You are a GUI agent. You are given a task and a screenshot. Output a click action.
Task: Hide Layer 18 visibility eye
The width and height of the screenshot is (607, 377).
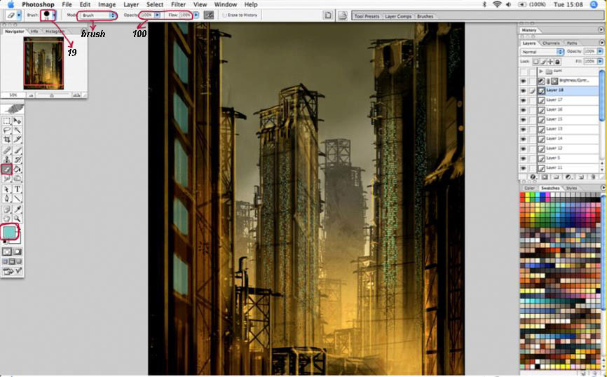point(524,90)
